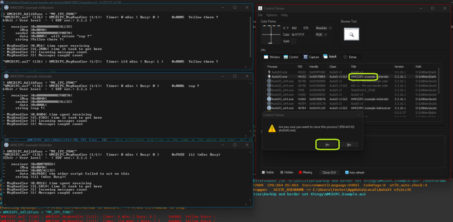453x222 pixels.
Task: Click the Color field showing 0x1F1F1F
Action: tap(301, 35)
